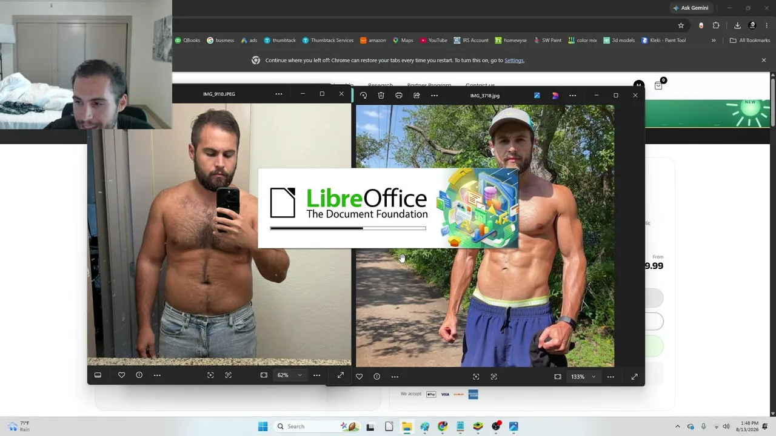Screen dimensions: 776x436
Task: Open more options after IMG_3718.jpg info icon
Action: 395,377
